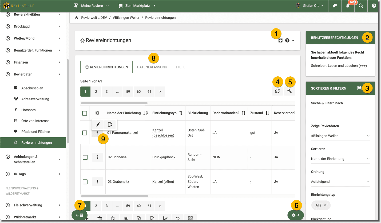
Task: Select the checkbox for 03 Grabensitz row
Action: click(x=85, y=182)
